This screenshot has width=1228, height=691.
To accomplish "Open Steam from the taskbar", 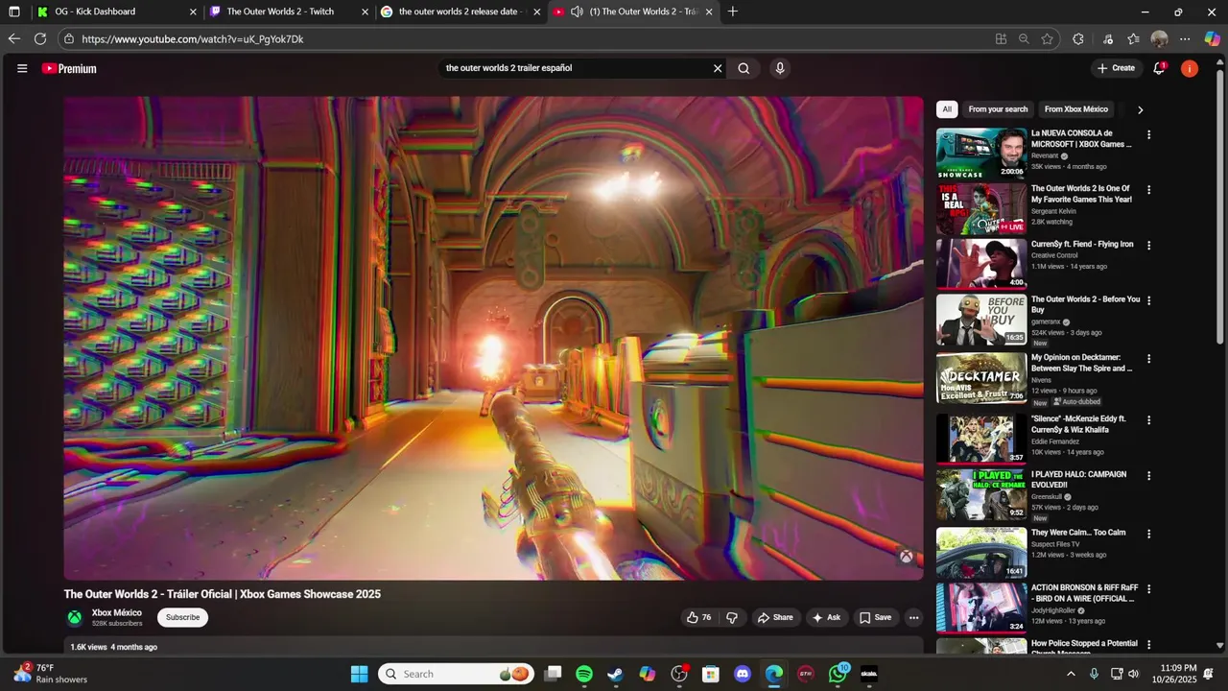I will 615,674.
